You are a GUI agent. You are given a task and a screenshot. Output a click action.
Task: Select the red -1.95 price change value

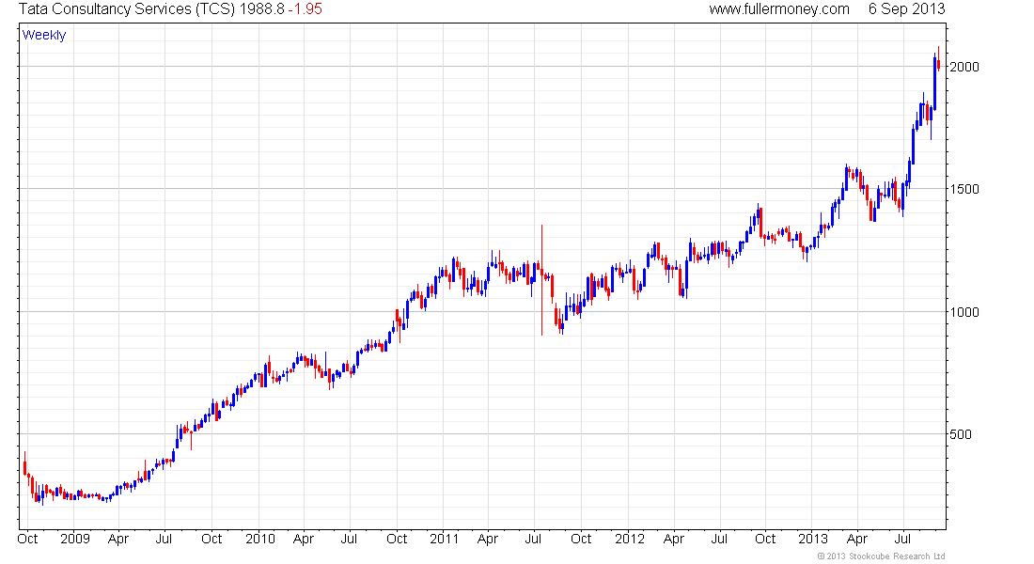[305, 9]
